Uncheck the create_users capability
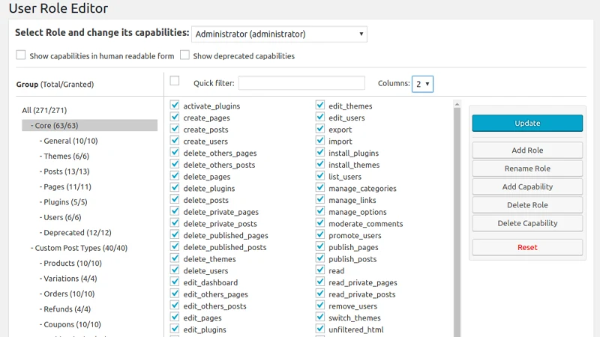Screen dimensions: 600x337 pos(175,141)
